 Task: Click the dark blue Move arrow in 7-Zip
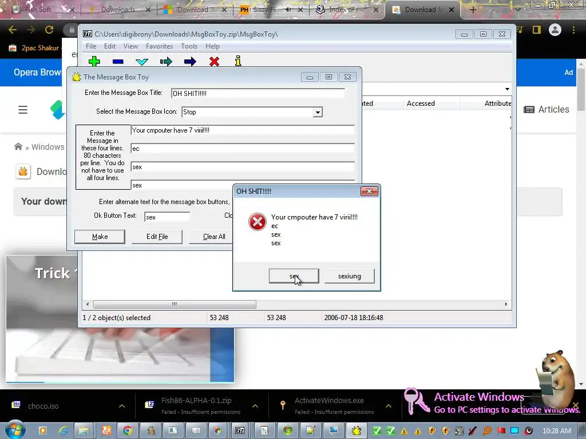190,62
